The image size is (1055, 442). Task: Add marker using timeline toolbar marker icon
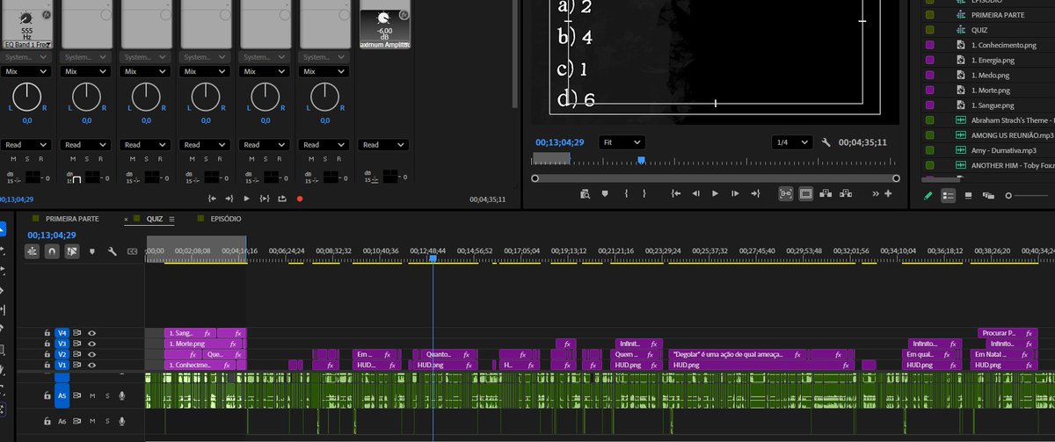(x=92, y=251)
